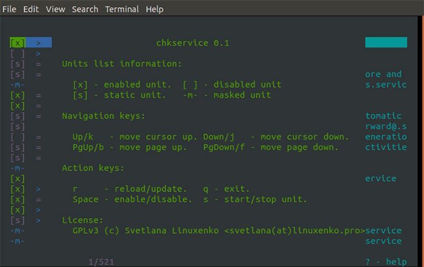Open the File menu
This screenshot has height=267, width=424.
(9, 9)
